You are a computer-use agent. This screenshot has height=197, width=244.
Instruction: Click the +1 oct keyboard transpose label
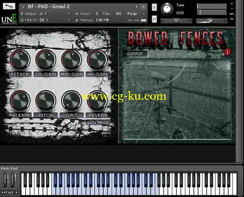(x=9, y=192)
